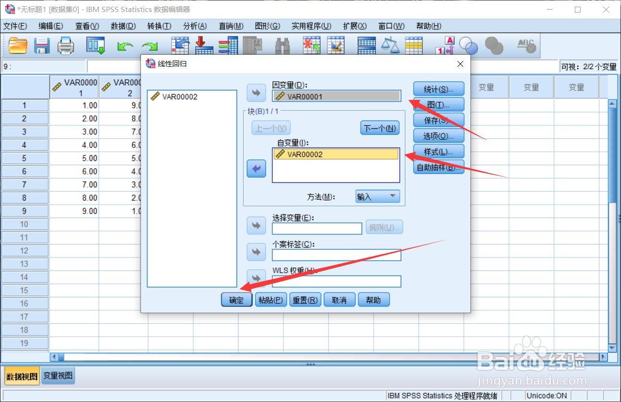Click the 选择变量 input field
Screen dimensions: 621x402
317,229
